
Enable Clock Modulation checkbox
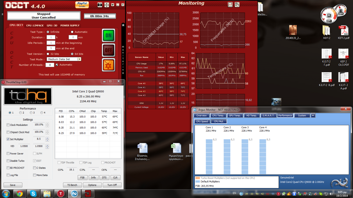(x=8, y=125)
